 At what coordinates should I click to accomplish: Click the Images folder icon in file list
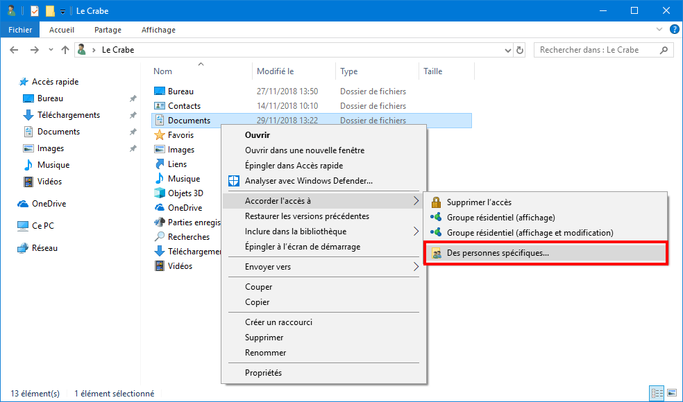pos(160,150)
